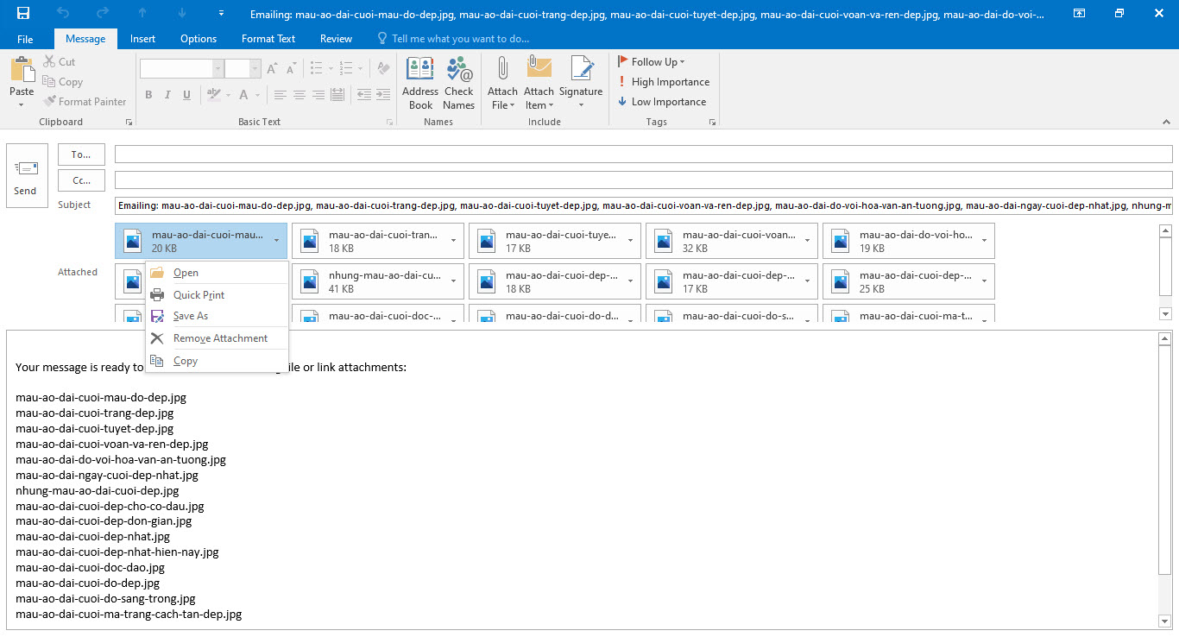Open Customize Quick Access Toolbar dropdown
The width and height of the screenshot is (1179, 637).
tap(222, 13)
